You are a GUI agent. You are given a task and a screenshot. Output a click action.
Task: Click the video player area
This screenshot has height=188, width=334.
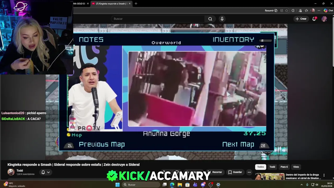point(167,91)
